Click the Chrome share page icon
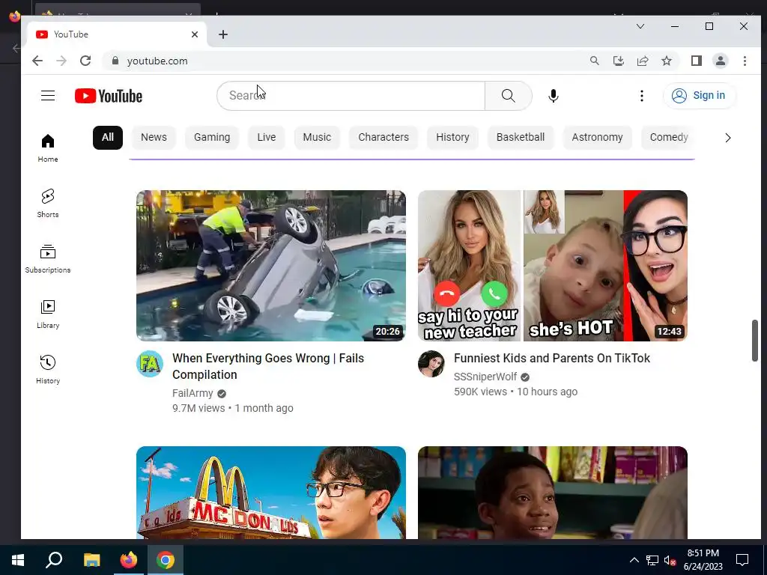The image size is (767, 575). point(642,61)
